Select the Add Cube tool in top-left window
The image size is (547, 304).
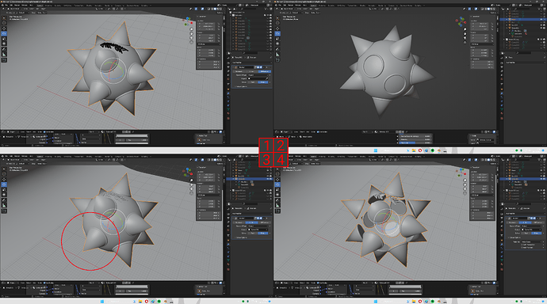coord(4,60)
